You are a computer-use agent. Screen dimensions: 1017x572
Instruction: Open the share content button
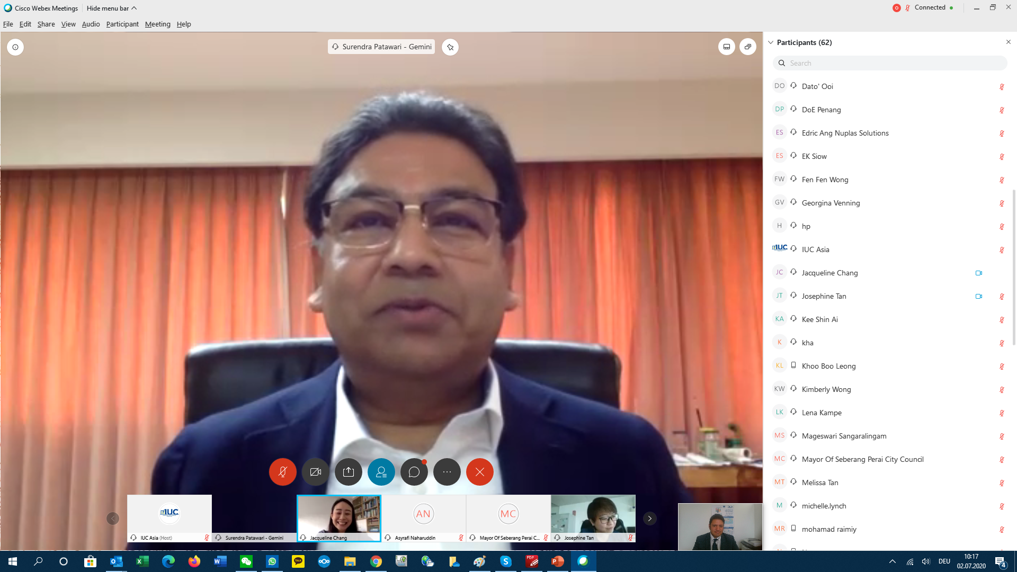point(349,472)
